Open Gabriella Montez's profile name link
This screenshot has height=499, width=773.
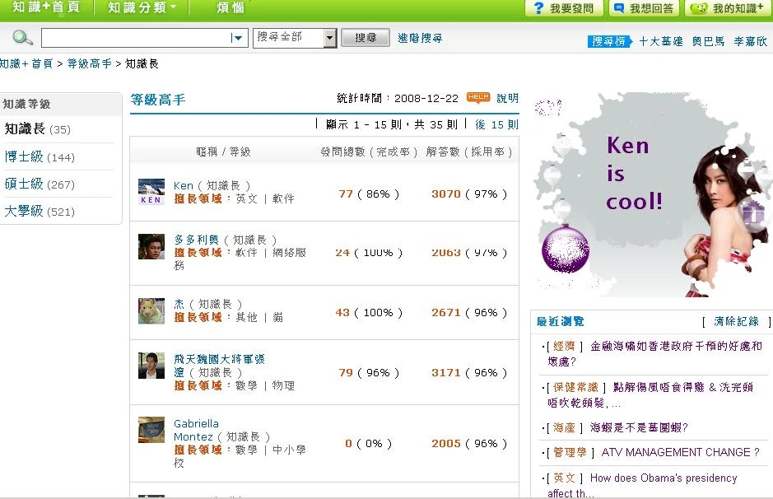pyautogui.click(x=196, y=430)
